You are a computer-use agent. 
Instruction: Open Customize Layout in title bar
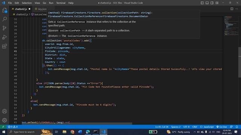click(x=217, y=3)
